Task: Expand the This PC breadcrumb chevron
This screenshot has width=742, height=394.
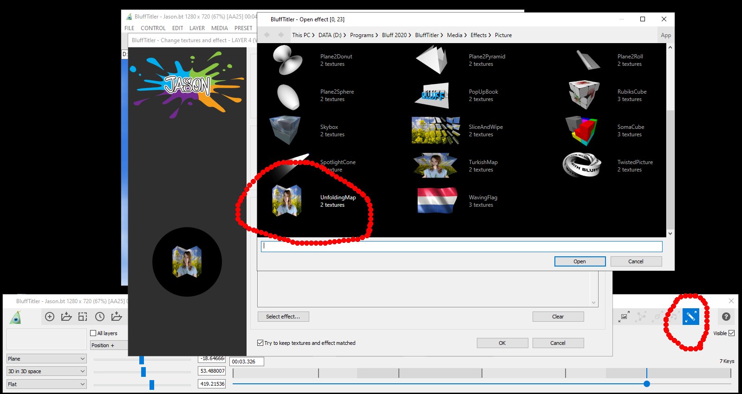Action: click(x=313, y=35)
